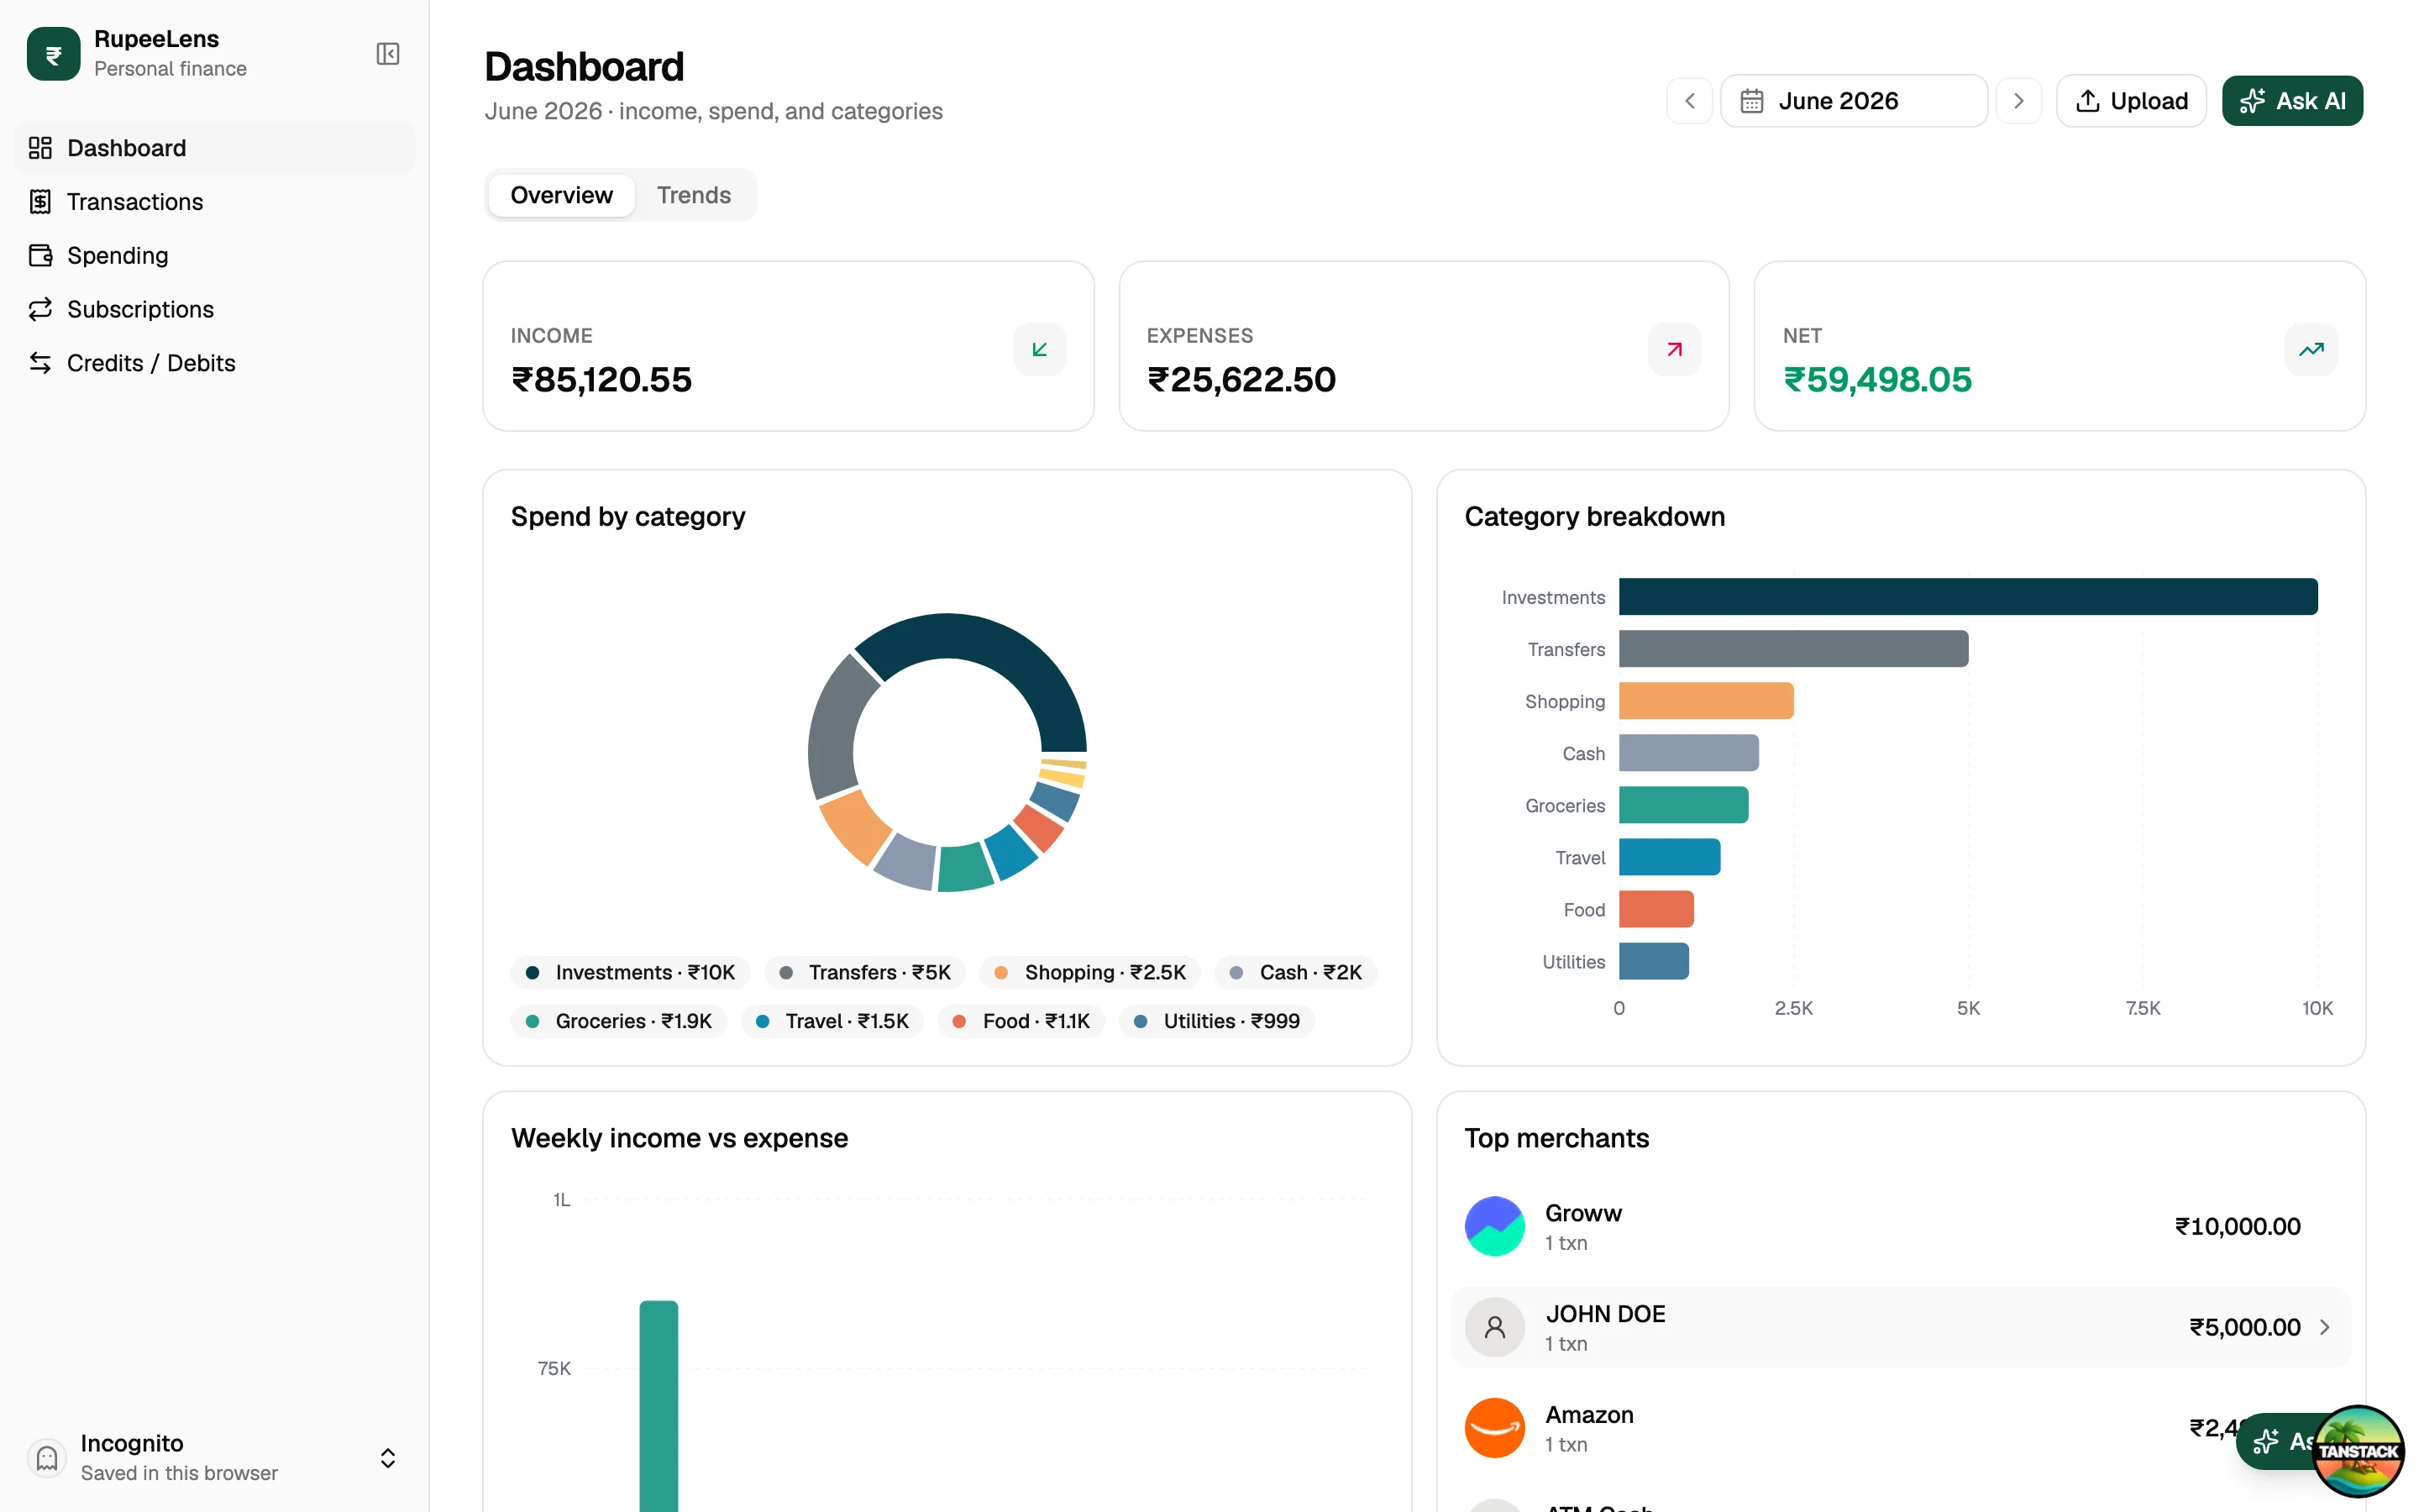Collapse the sidebar with the panel icon
2419x1512 pixels.
tap(388, 53)
